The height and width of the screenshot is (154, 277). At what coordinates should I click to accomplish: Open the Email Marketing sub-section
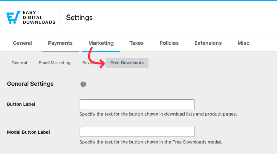click(x=55, y=63)
